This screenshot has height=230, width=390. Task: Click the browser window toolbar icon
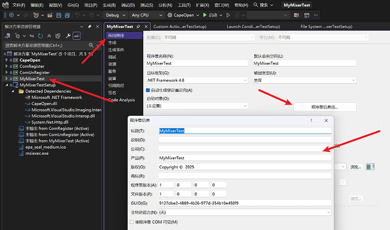(x=307, y=15)
